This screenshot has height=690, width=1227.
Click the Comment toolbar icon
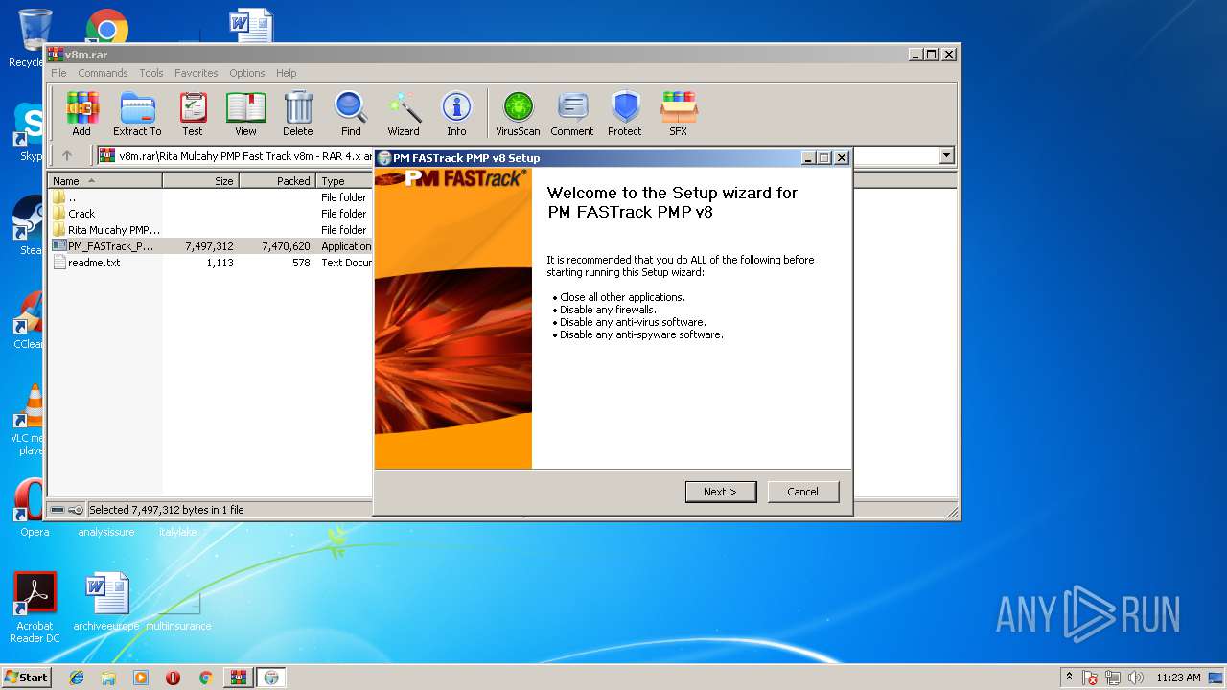(572, 114)
